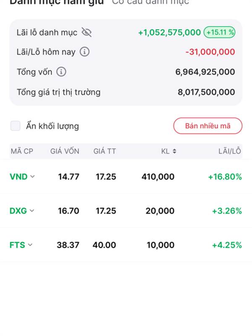252x336 pixels.
Task: Select the Danh mục nắm giữ tab
Action: tap(57, 2)
